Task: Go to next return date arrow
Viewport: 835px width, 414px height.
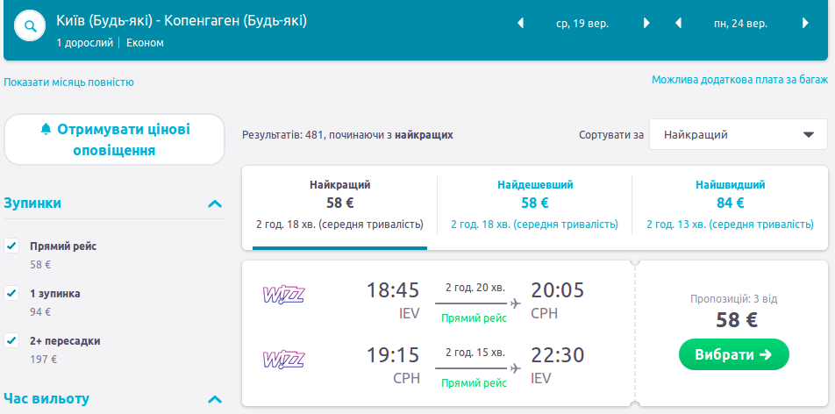Action: (805, 24)
